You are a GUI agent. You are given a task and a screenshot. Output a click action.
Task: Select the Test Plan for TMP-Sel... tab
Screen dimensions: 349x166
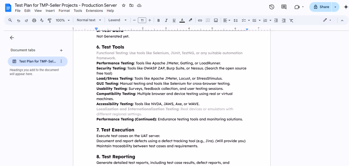38,61
